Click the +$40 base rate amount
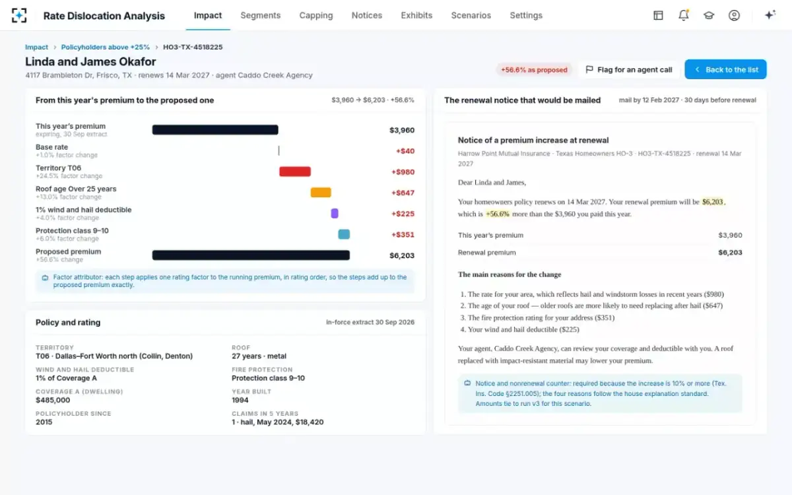 point(405,151)
